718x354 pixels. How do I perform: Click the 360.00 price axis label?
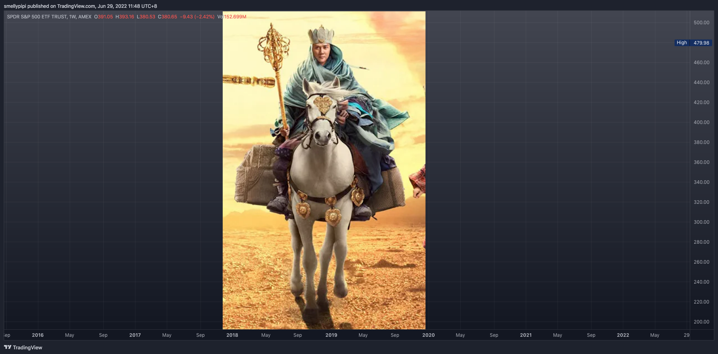702,162
